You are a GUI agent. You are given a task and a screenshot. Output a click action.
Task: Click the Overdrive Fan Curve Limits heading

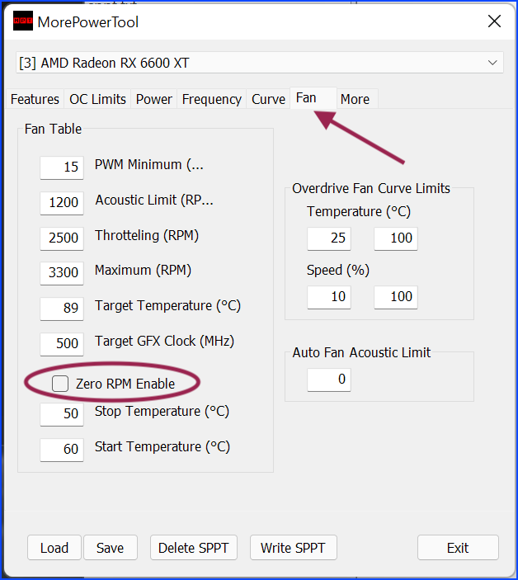coord(371,188)
